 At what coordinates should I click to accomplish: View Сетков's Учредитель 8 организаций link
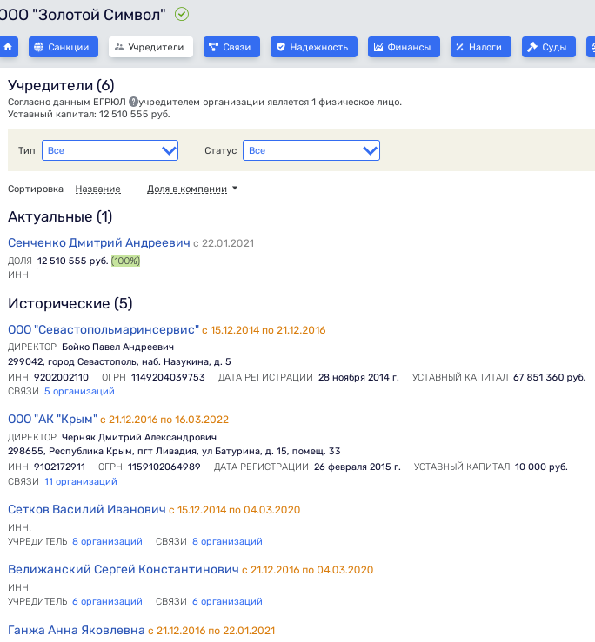[x=108, y=541]
